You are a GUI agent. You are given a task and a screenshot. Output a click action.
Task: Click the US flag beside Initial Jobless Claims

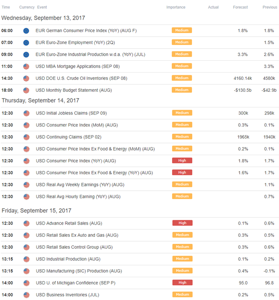click(26, 113)
